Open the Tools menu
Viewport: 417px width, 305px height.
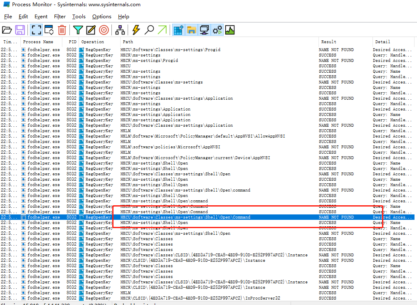(x=79, y=17)
